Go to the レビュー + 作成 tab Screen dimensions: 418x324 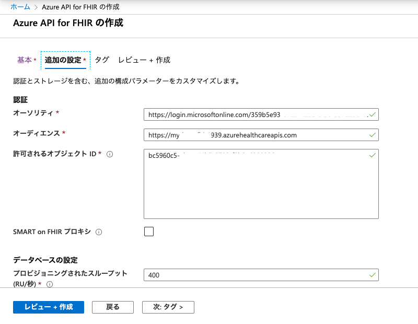click(144, 60)
